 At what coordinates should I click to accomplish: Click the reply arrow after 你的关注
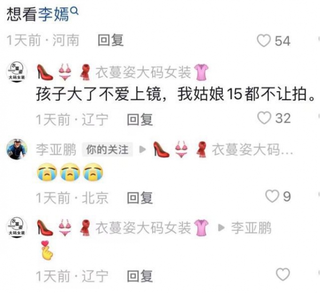pyautogui.click(x=142, y=150)
